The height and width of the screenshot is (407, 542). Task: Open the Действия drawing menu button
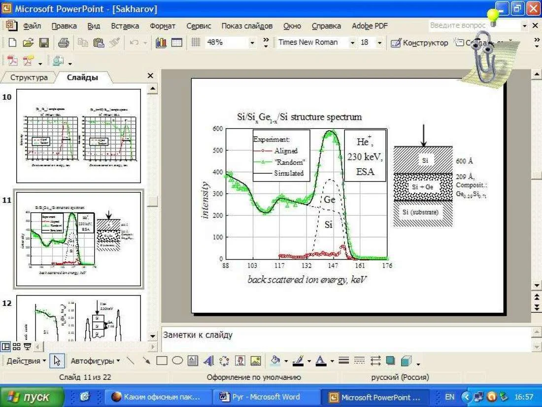coord(26,361)
